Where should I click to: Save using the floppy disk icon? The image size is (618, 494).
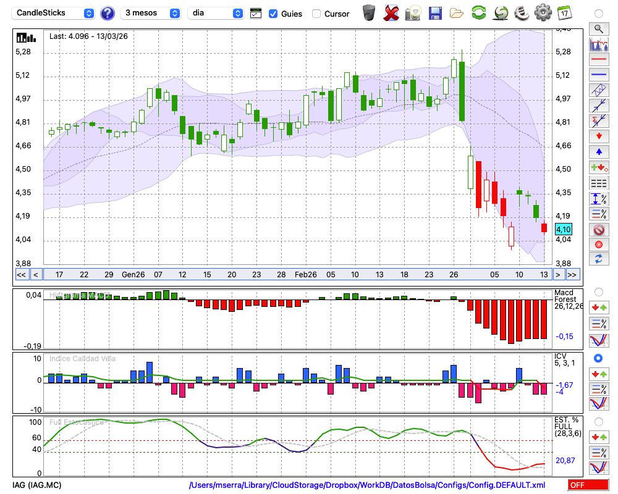pos(435,14)
